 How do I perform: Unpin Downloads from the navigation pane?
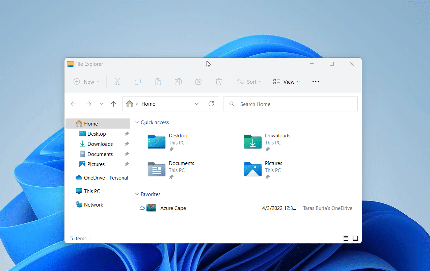pos(127,144)
